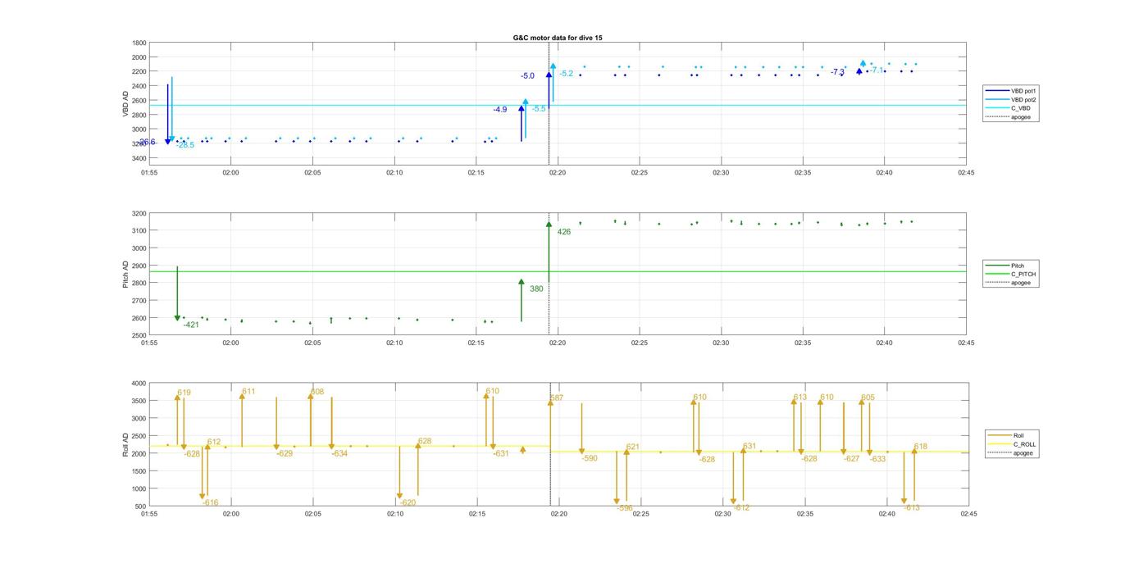Click the '-631' roll data label

pyautogui.click(x=501, y=453)
